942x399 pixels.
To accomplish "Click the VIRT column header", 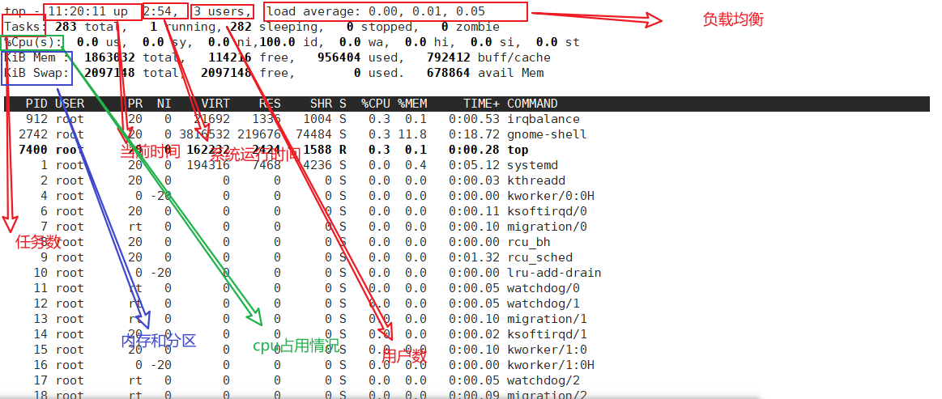I will (x=215, y=104).
